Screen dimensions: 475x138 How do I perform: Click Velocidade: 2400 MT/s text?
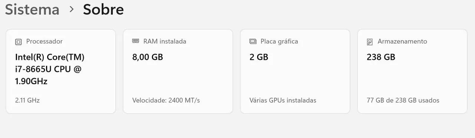[x=166, y=100]
